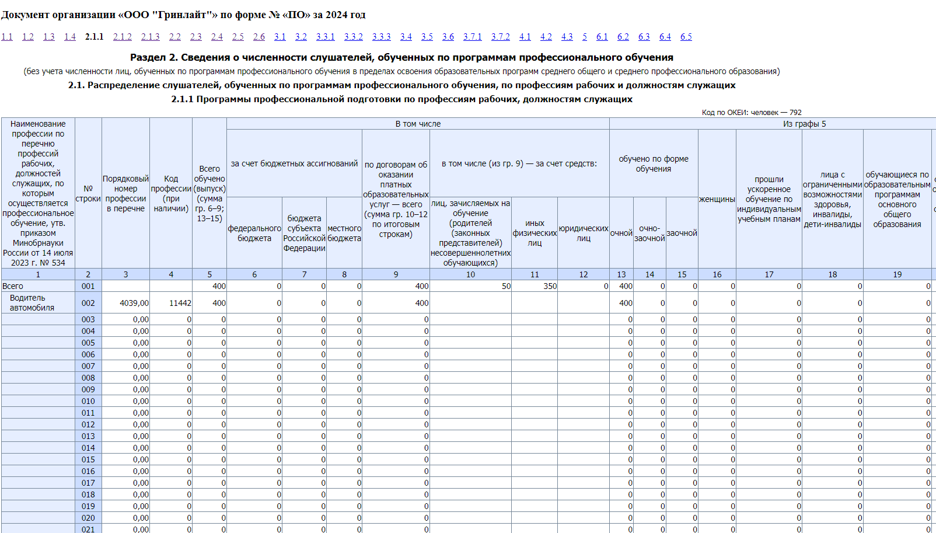Click the 'Раздел 2' section title
Image resolution: width=936 pixels, height=533 pixels.
[x=401, y=57]
